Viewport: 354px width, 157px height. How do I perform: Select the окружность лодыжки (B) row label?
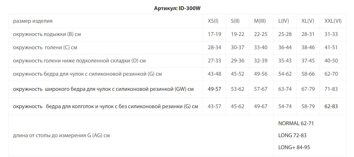(47, 34)
